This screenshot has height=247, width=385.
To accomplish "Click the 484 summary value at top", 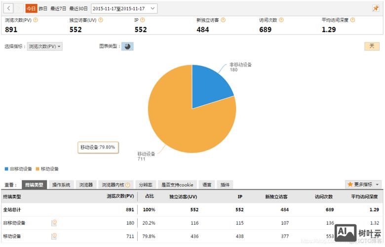I will 202,30.
